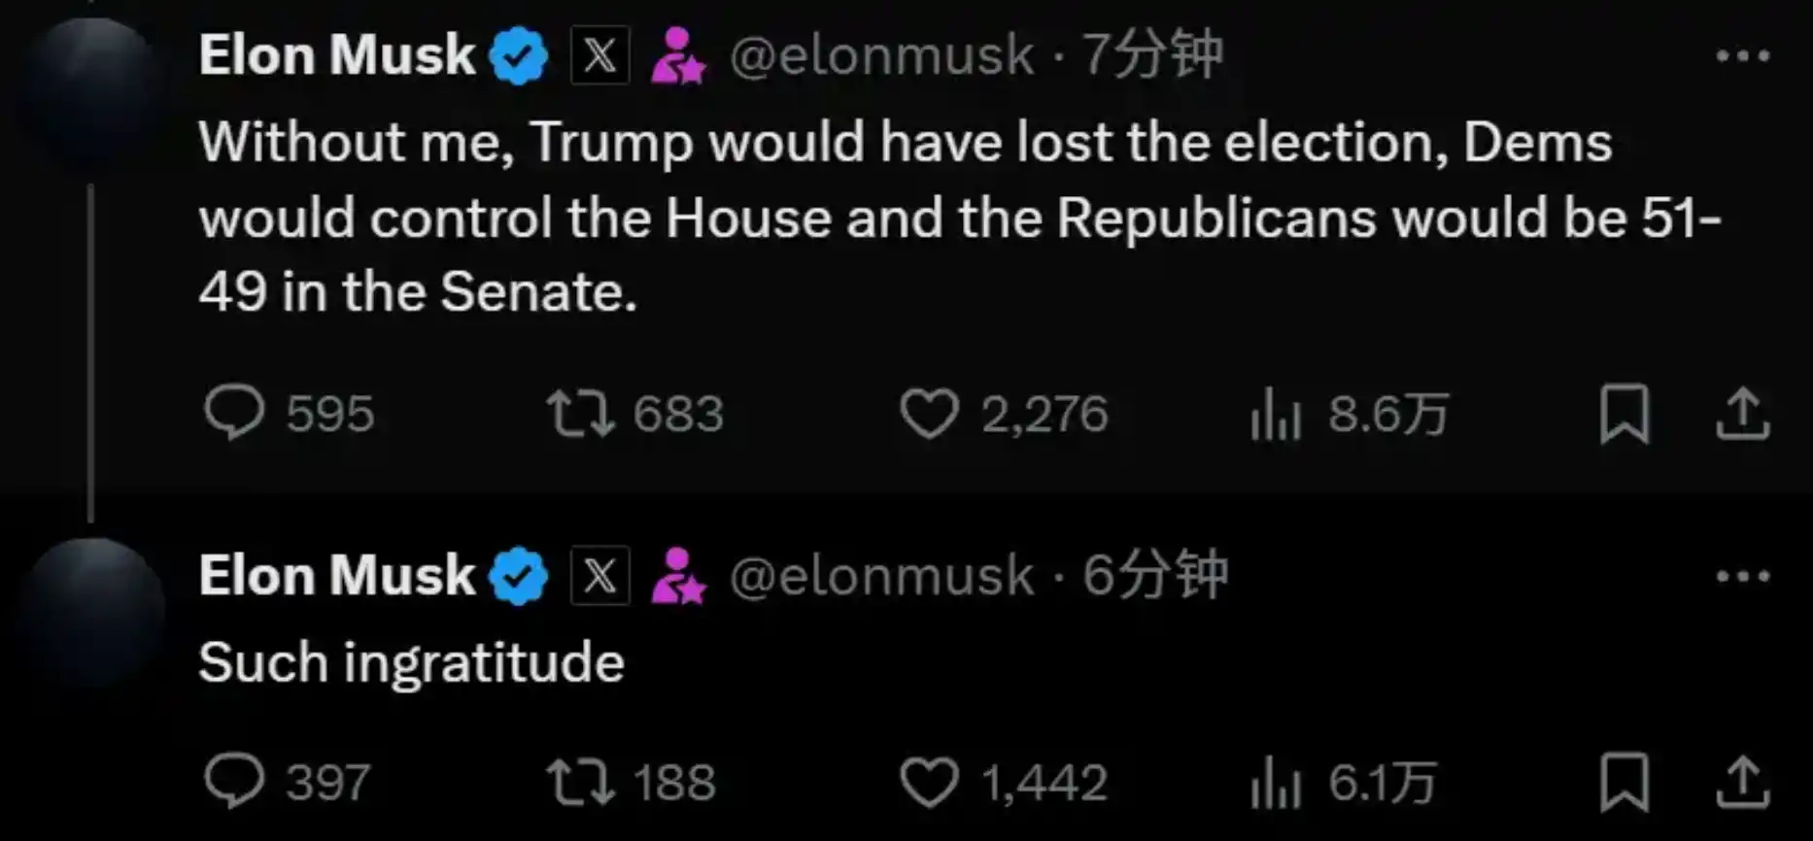Share the "Such ingratitude" tweet
The image size is (1813, 841).
point(1742,783)
